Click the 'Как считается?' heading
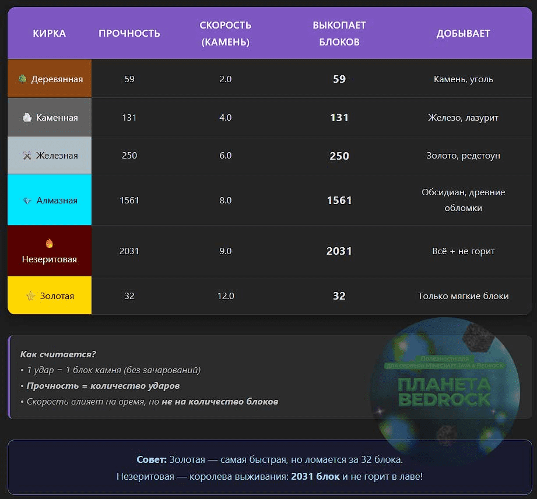 pyautogui.click(x=58, y=354)
